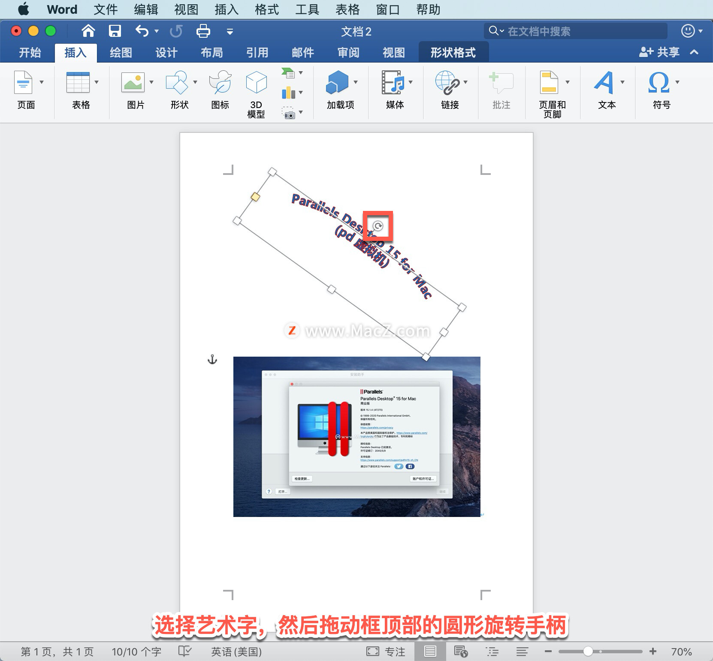Click the Home icon in title bar
Viewport: 713px width, 661px height.
click(x=88, y=31)
